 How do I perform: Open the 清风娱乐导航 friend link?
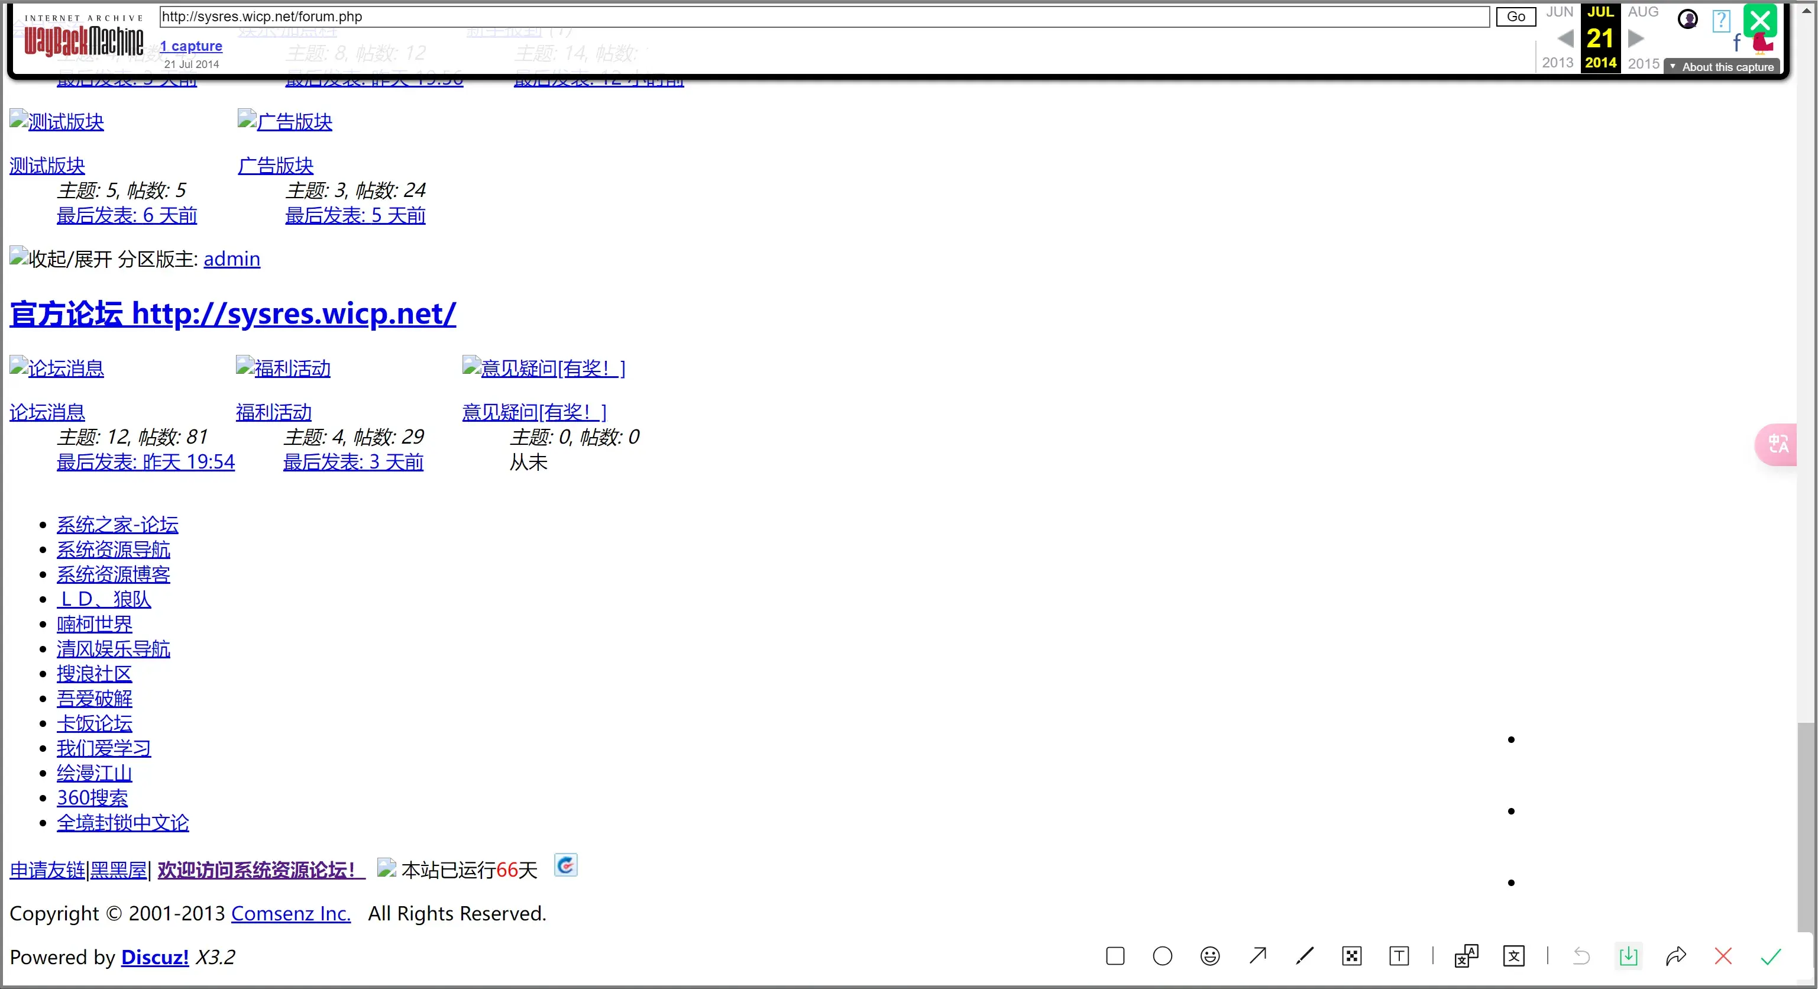point(113,649)
